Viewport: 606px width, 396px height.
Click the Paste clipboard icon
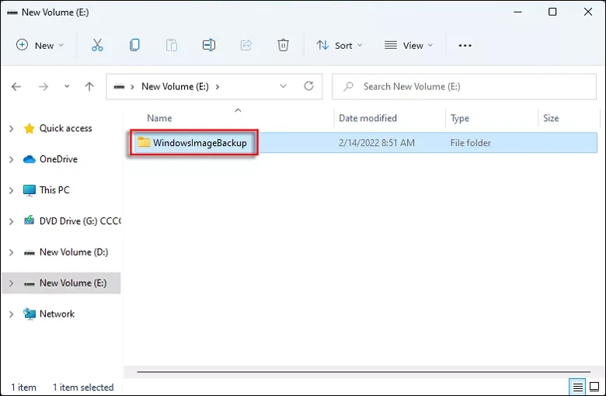pos(172,45)
